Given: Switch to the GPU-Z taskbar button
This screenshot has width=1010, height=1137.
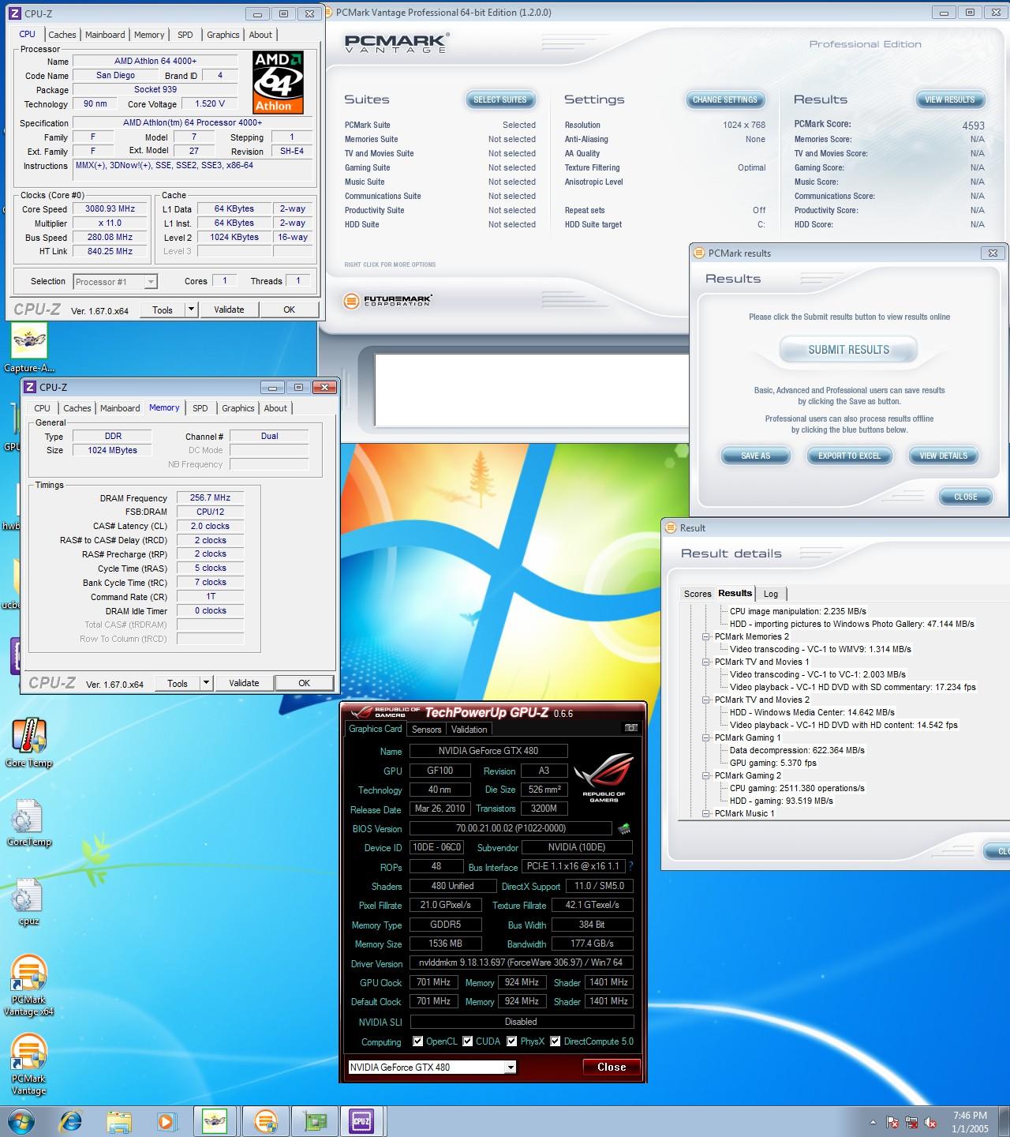Looking at the screenshot, I should (x=314, y=1120).
